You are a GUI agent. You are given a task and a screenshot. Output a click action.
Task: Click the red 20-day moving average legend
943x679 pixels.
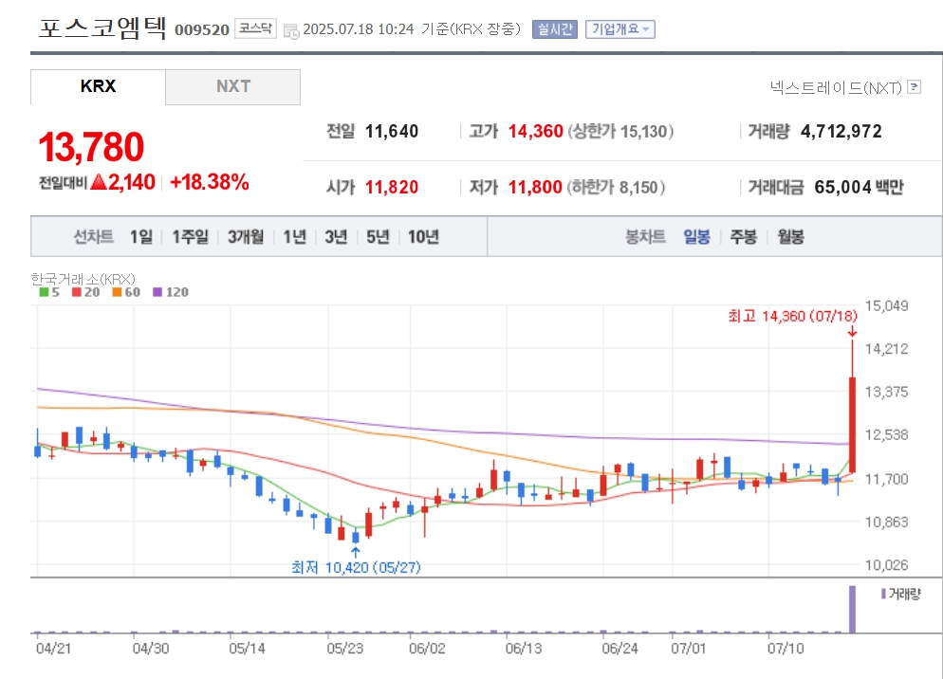point(85,292)
